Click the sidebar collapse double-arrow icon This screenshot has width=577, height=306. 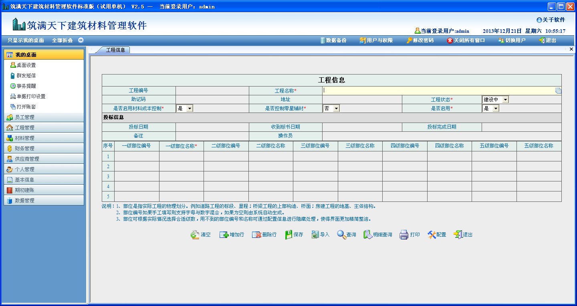point(81,40)
